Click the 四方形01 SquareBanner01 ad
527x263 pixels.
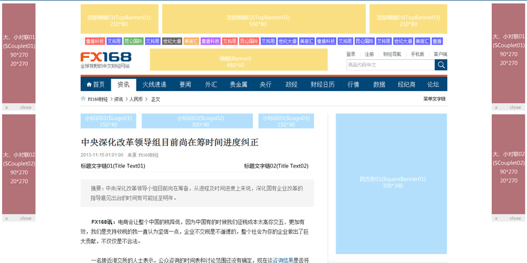(391, 182)
